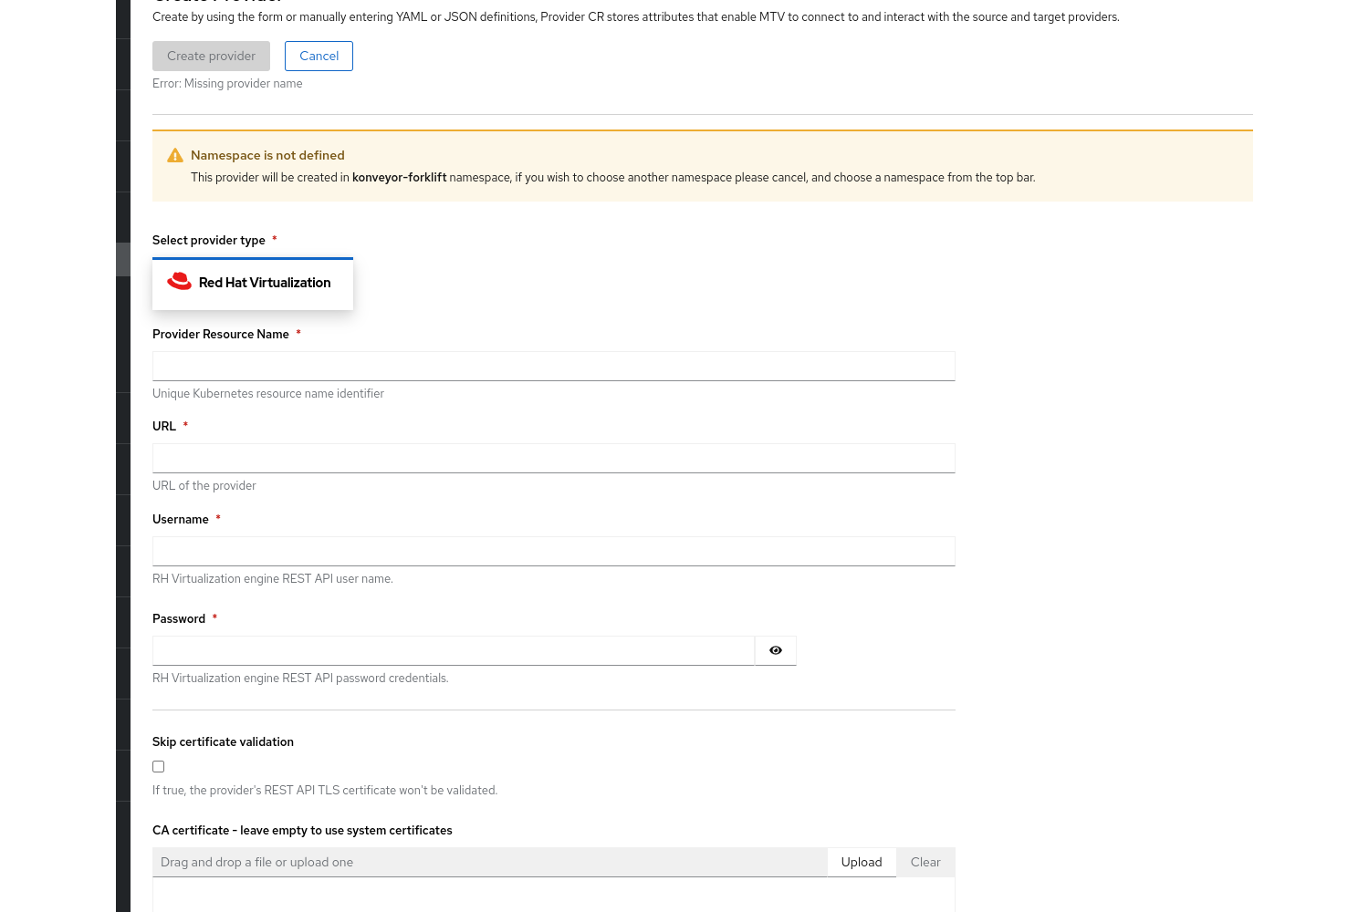Click the Password field label
The image size is (1369, 912).
tap(179, 618)
